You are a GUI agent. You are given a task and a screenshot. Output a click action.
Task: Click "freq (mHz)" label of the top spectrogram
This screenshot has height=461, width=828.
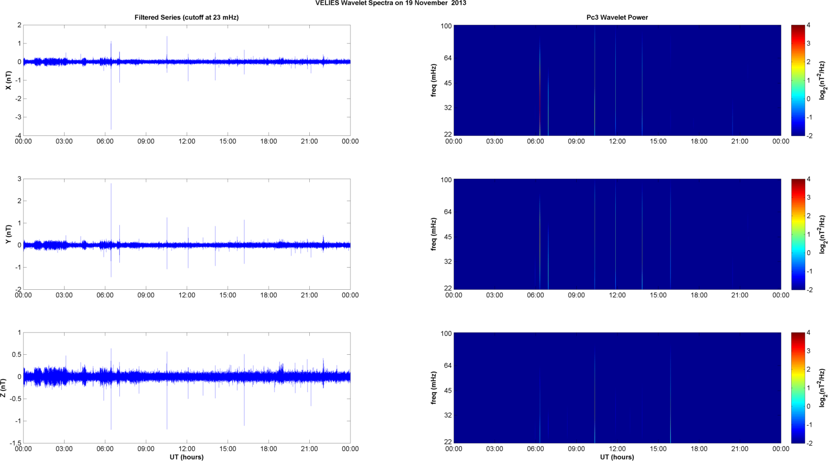click(434, 80)
